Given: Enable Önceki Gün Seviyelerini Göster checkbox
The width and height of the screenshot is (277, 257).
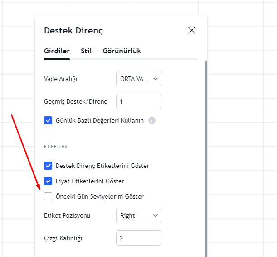Looking at the screenshot, I should click(x=48, y=196).
